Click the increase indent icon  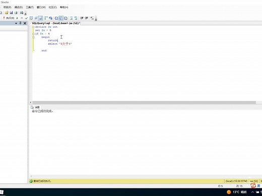pyautogui.click(x=86, y=18)
